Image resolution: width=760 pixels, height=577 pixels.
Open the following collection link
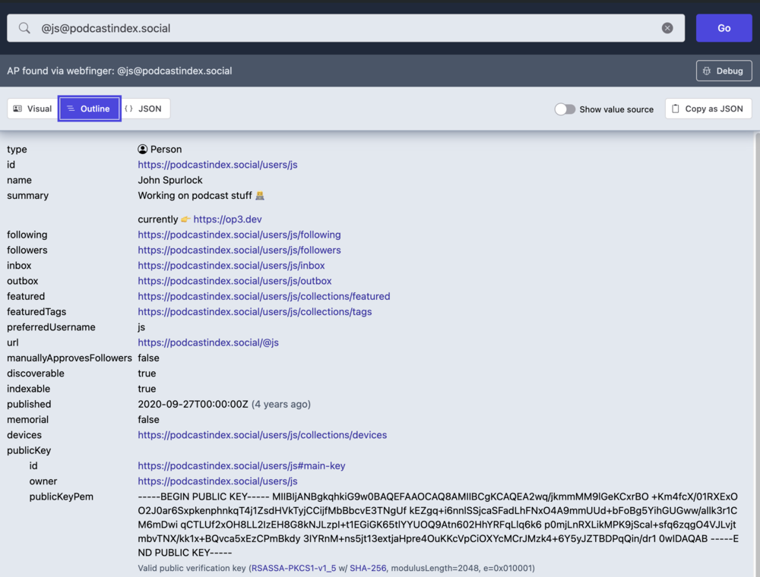click(x=239, y=235)
